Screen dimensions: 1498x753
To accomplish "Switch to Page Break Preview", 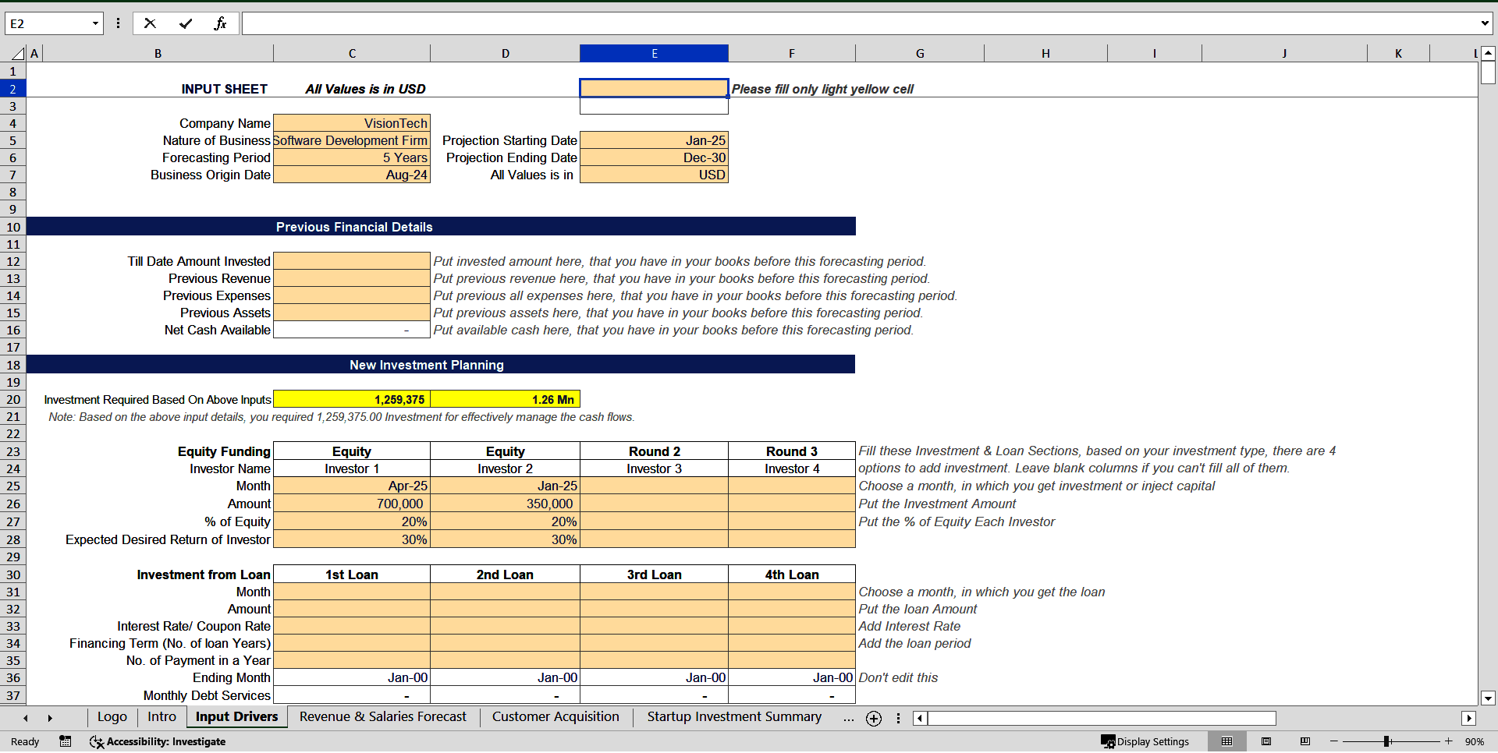I will pyautogui.click(x=1305, y=741).
